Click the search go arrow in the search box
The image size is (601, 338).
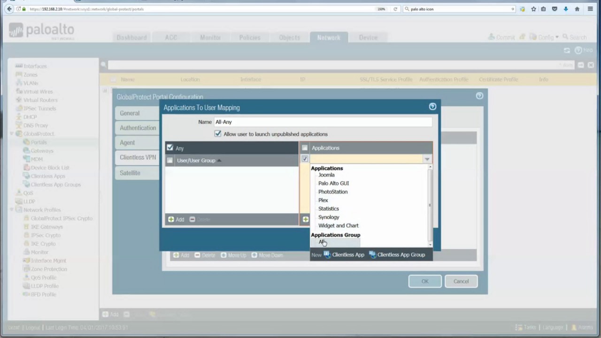point(512,9)
